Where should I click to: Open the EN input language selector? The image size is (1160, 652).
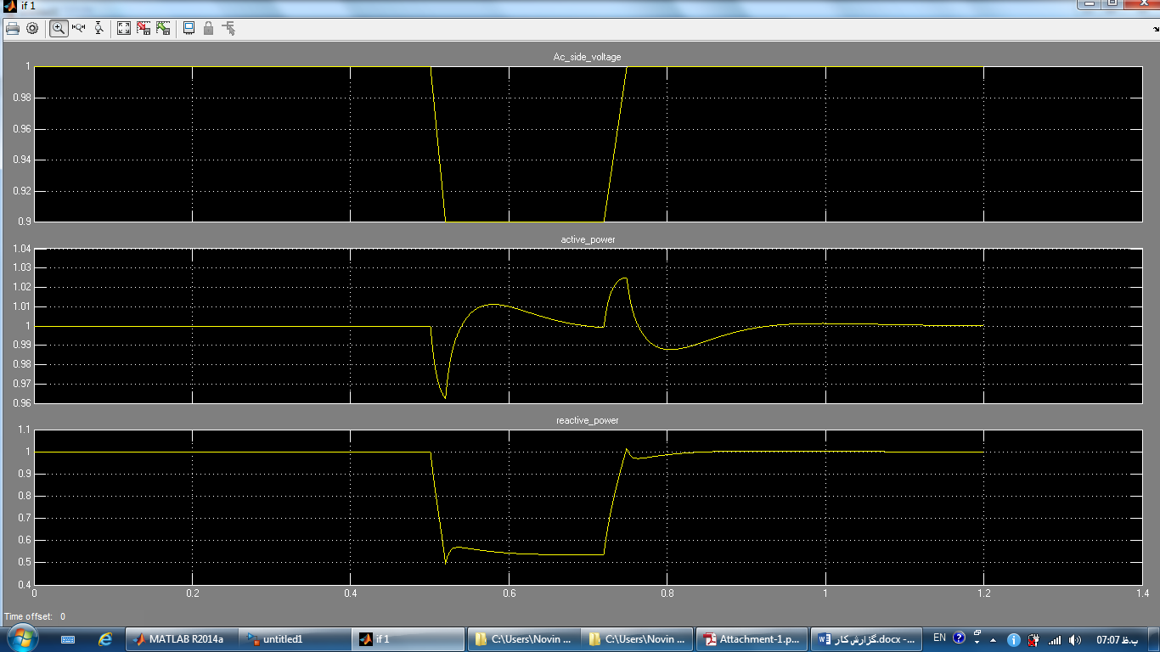pyautogui.click(x=939, y=638)
